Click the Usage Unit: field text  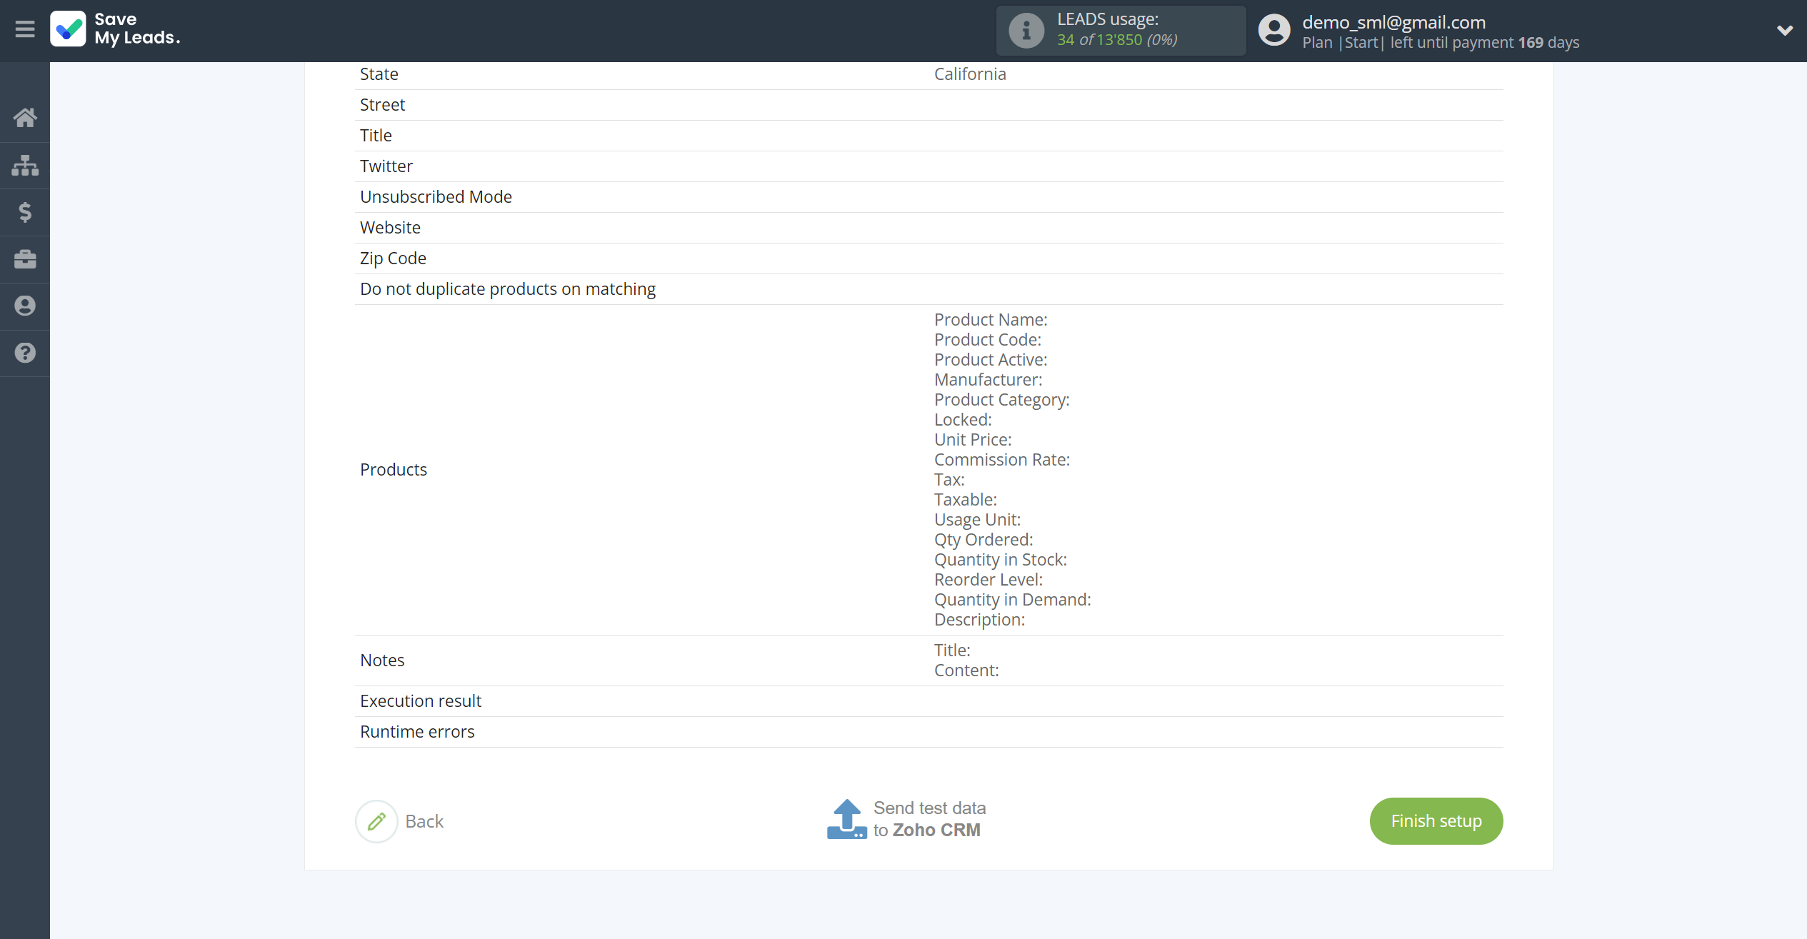point(977,520)
